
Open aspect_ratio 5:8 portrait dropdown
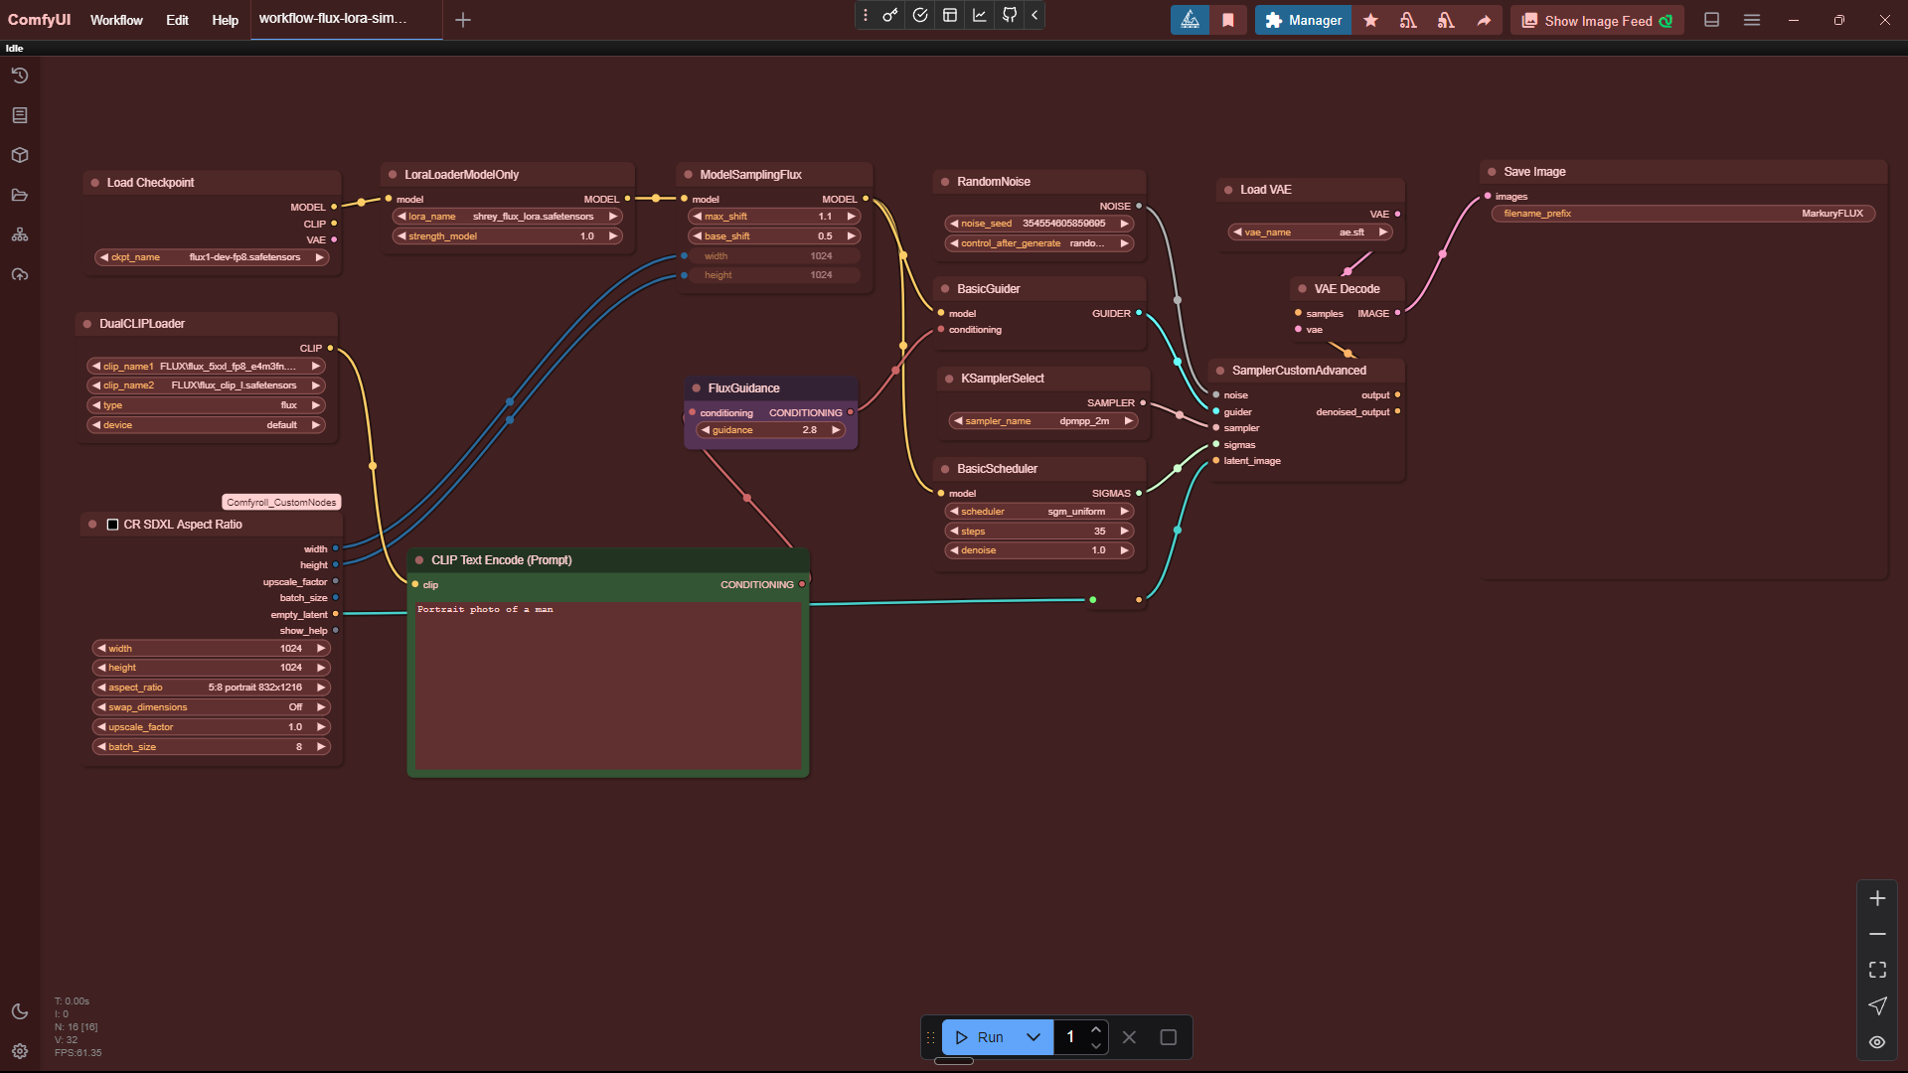pyautogui.click(x=211, y=688)
